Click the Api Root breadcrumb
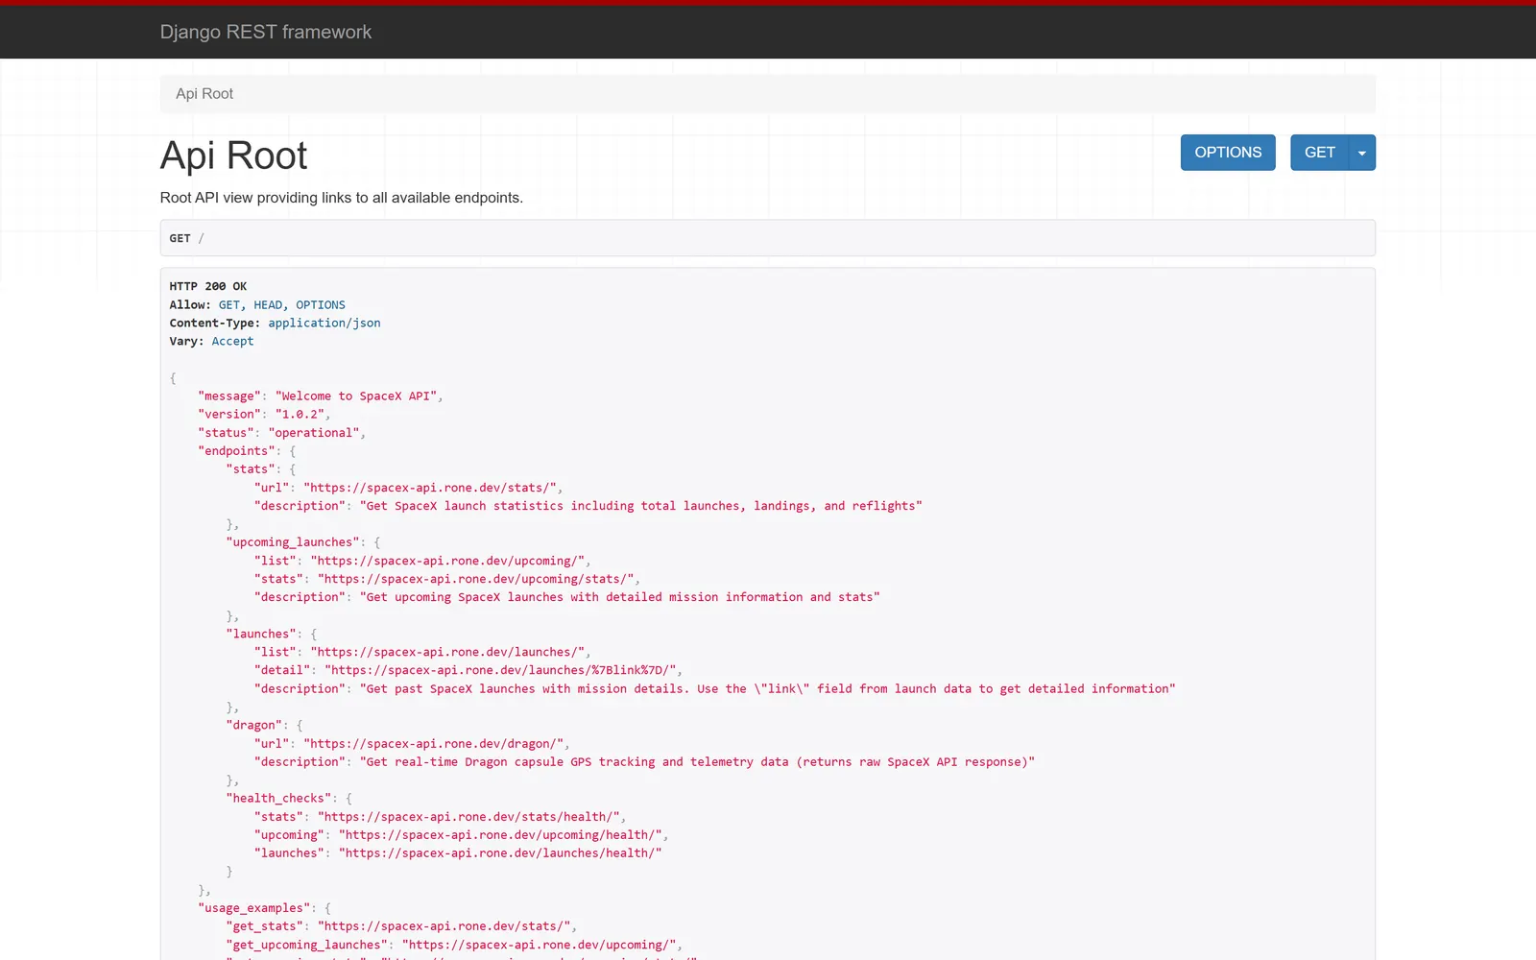 204,93
